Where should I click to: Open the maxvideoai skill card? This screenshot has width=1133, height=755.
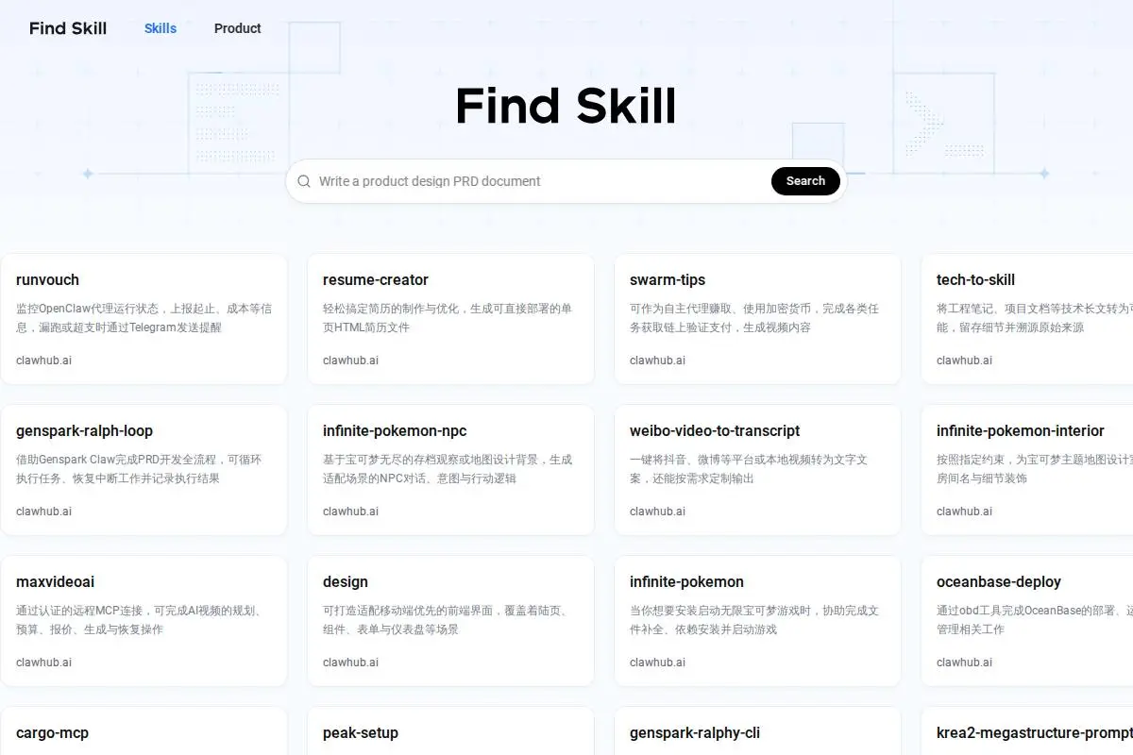coord(144,621)
